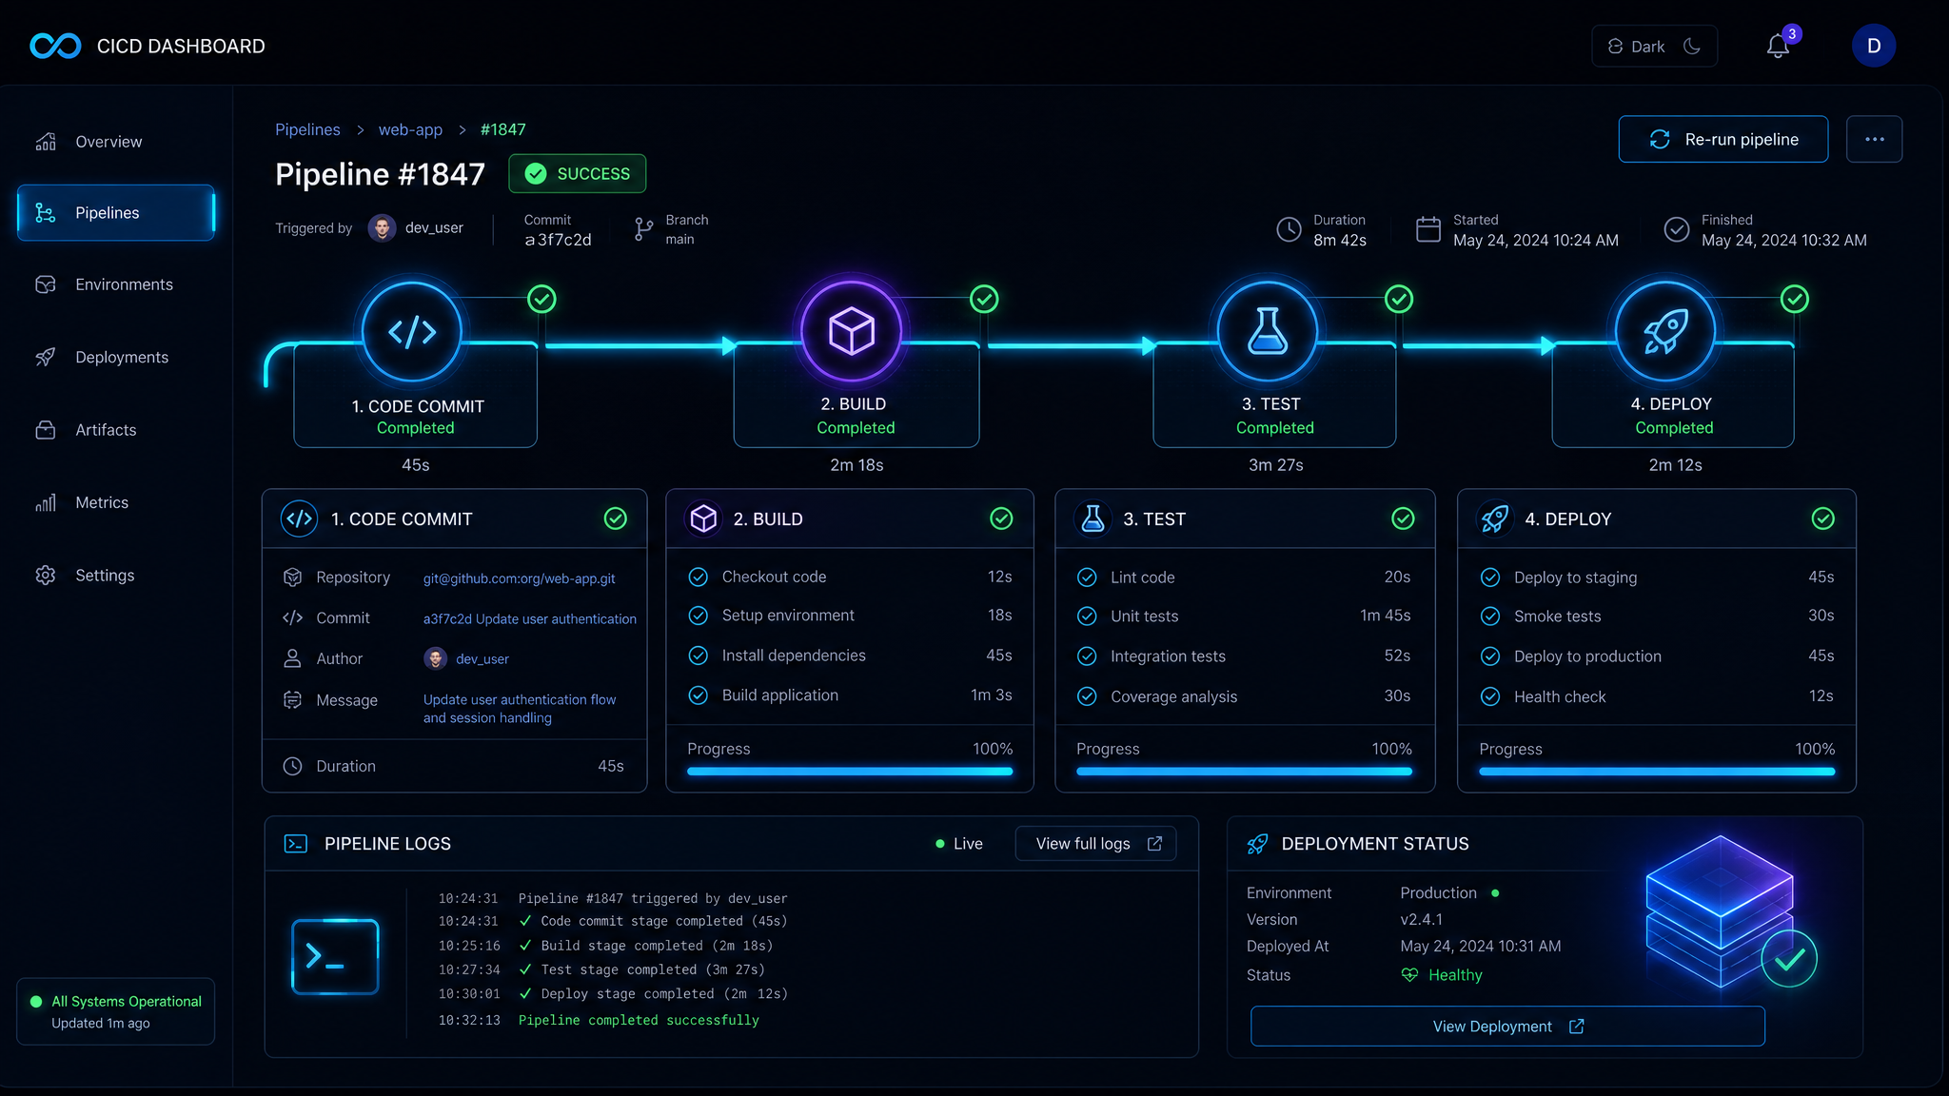The height and width of the screenshot is (1096, 1949).
Task: Open the a3f7c2d Update user authentication link
Action: pos(530,618)
